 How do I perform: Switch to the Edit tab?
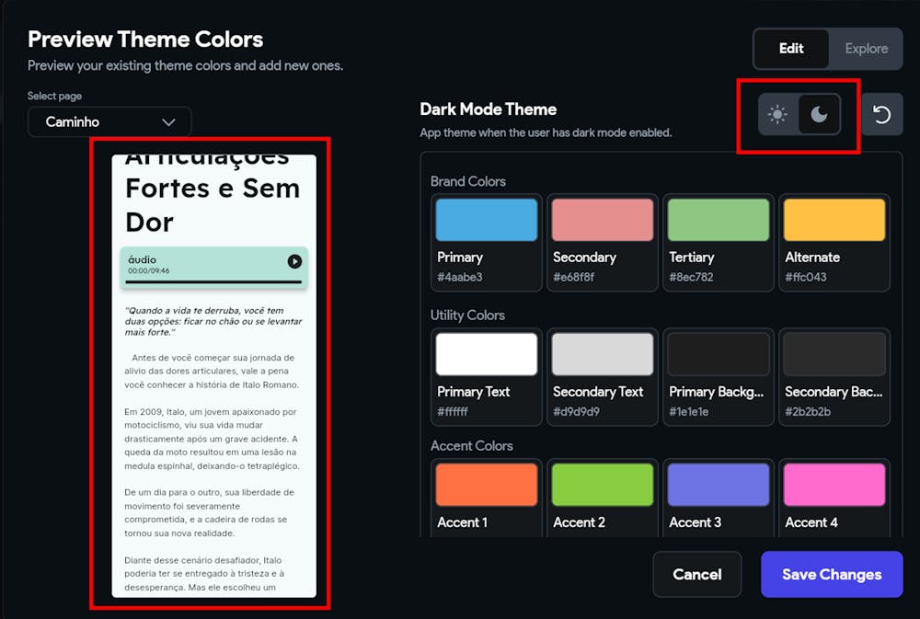click(791, 49)
